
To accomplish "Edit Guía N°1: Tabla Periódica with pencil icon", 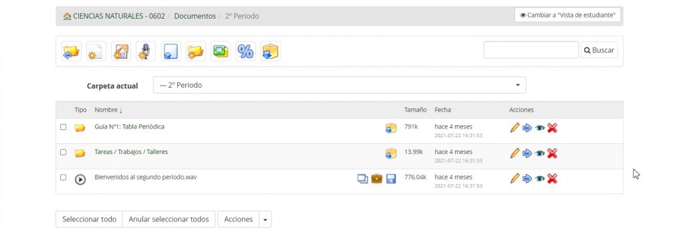I will click(514, 128).
